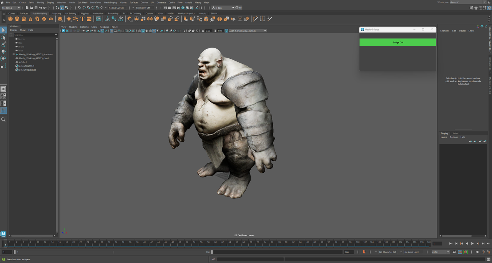492x263 pixels.
Task: Toggle the Bridge ON button
Action: point(398,42)
